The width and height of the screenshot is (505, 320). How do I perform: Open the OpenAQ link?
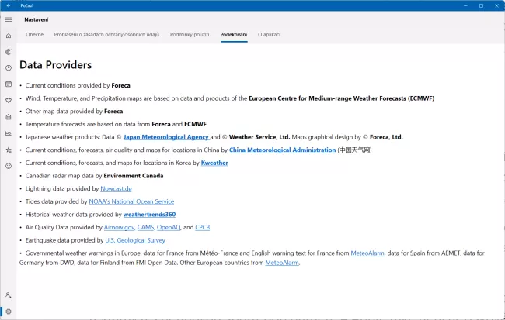click(169, 227)
